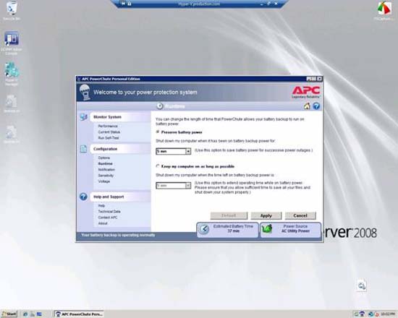Open the Recycle Bin desktop icon
The width and height of the screenshot is (398, 318).
[x=11, y=10]
